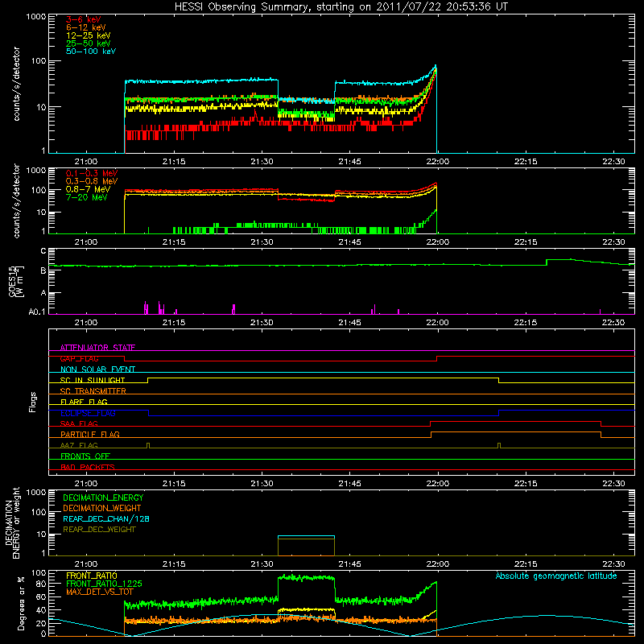
Task: Select the 6-12 keV legend label
Action: click(86, 27)
